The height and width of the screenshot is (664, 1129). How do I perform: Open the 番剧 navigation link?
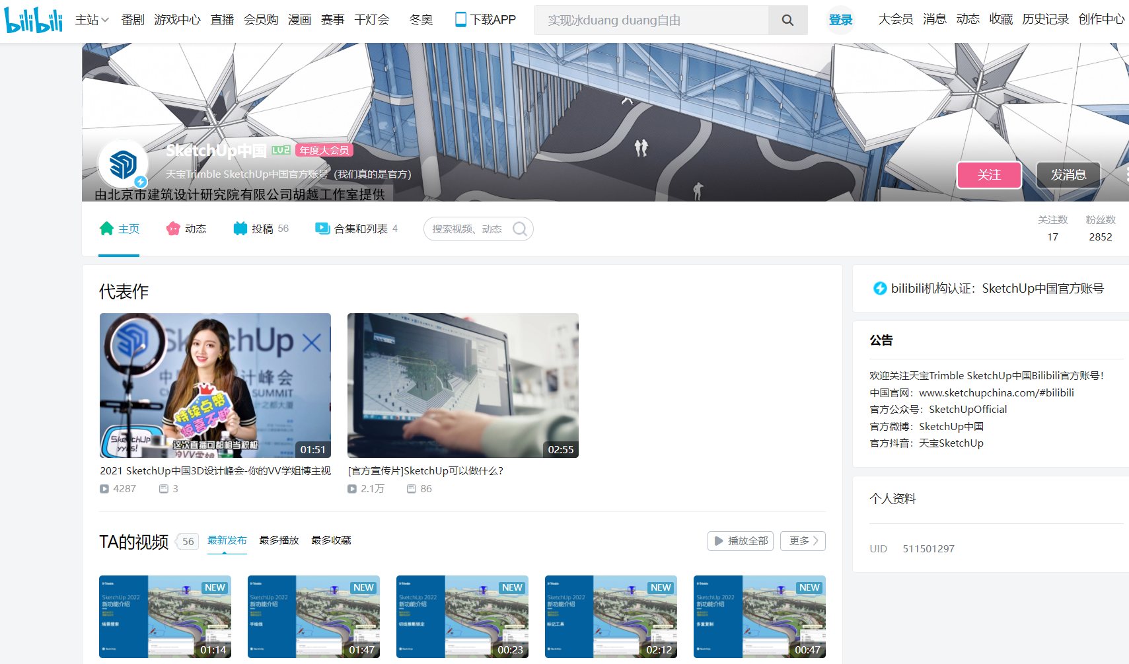pos(133,20)
